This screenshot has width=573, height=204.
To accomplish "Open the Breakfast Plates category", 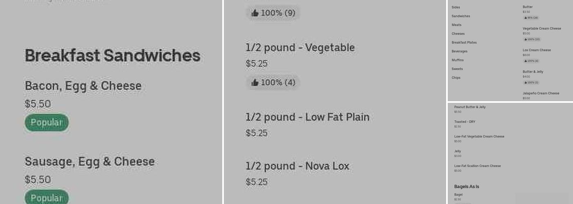I will coord(464,42).
